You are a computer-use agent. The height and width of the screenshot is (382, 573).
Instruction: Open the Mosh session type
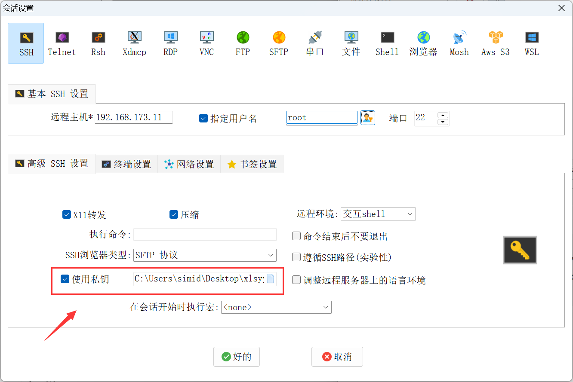pyautogui.click(x=459, y=43)
